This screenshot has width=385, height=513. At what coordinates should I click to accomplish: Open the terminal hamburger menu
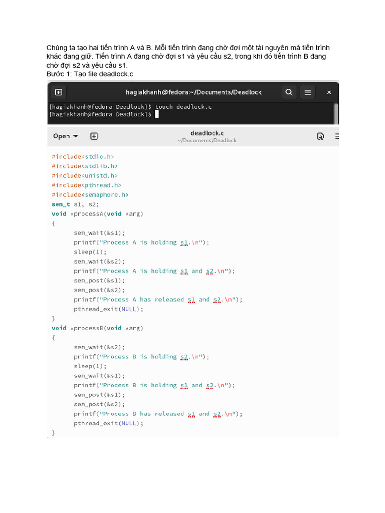point(307,92)
